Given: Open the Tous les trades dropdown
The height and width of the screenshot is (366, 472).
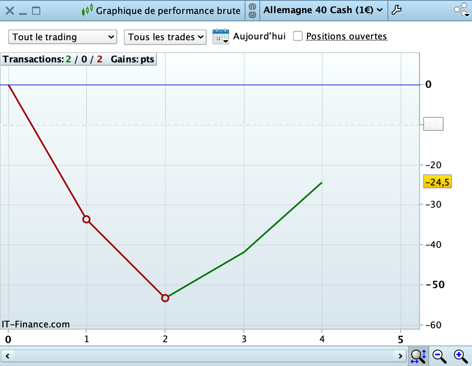Looking at the screenshot, I should 165,37.
